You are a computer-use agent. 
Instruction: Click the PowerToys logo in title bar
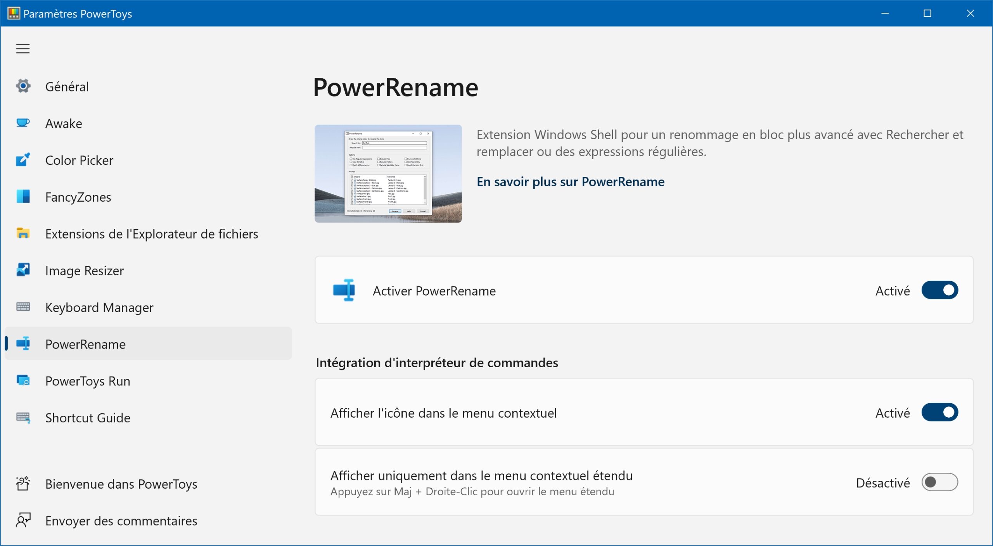pyautogui.click(x=14, y=14)
